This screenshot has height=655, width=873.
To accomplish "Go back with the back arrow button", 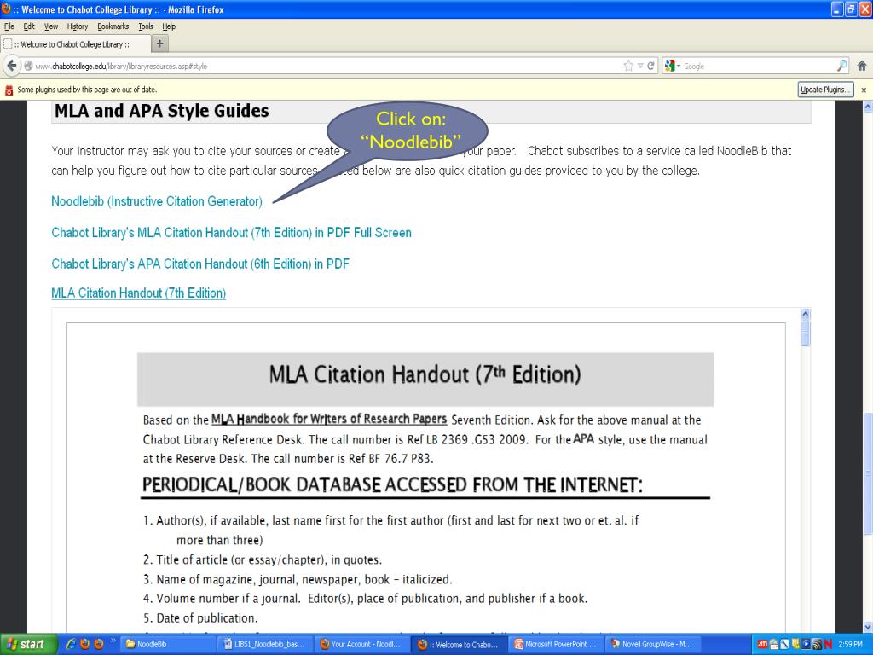I will [x=12, y=66].
